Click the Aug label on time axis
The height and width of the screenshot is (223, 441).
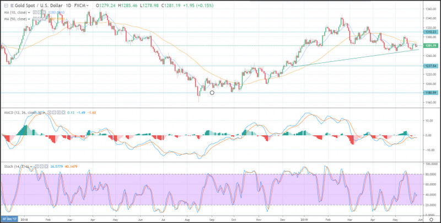[189, 219]
